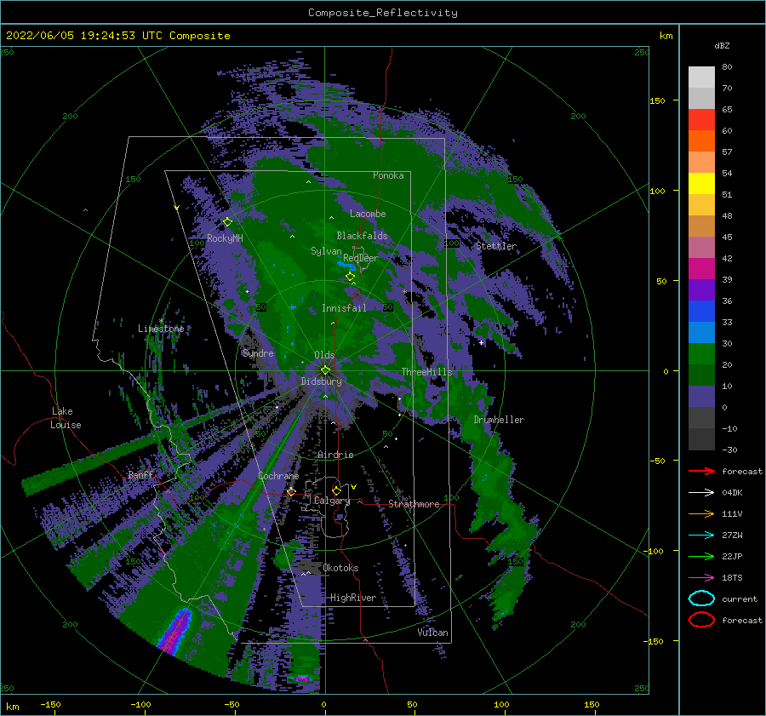Click the orange 111V arrow icon
This screenshot has height=716, width=766.
pos(701,513)
